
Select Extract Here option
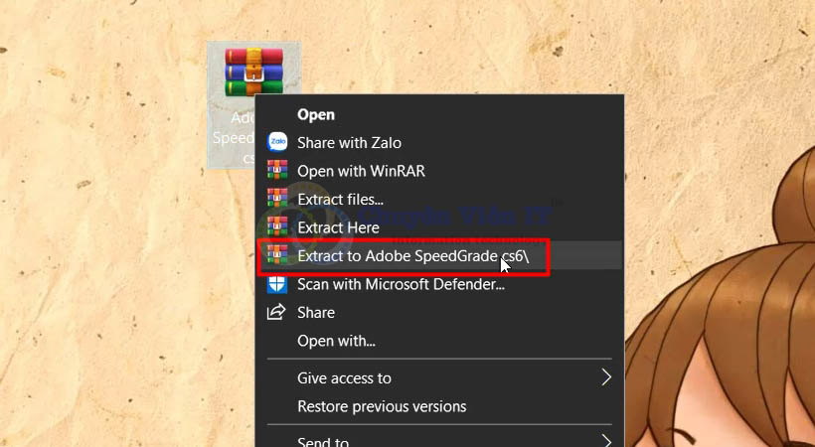(x=338, y=227)
